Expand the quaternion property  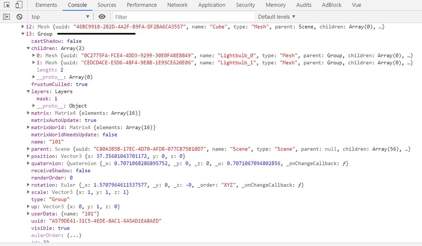pyautogui.click(x=28, y=164)
